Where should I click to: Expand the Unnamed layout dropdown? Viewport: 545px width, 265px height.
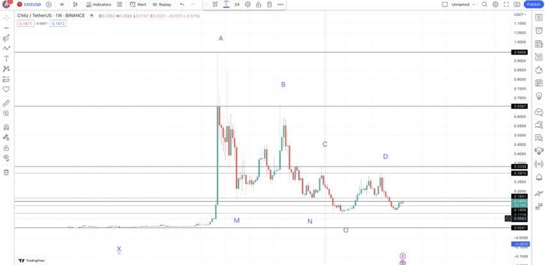click(473, 4)
